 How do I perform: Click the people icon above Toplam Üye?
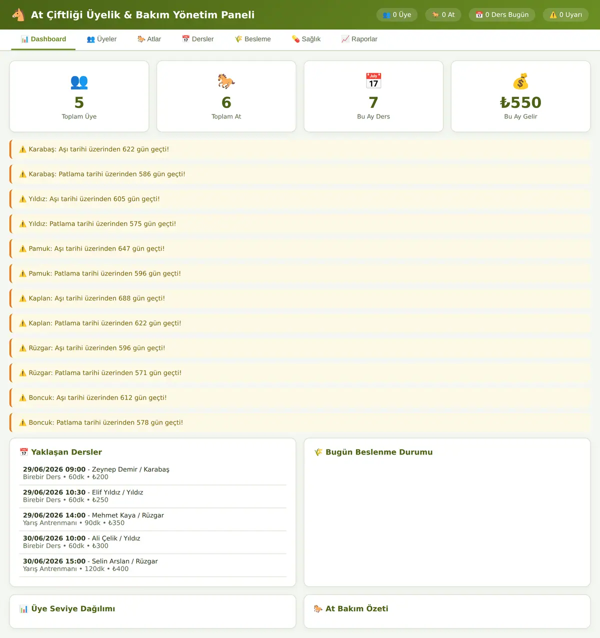click(79, 81)
